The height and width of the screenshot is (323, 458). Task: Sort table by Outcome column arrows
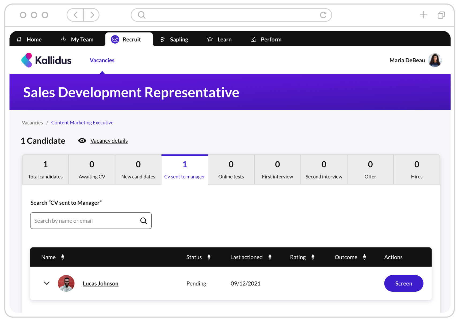(364, 257)
